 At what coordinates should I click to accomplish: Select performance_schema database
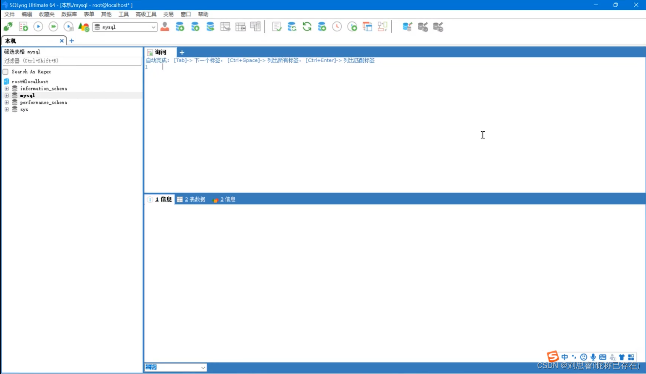pyautogui.click(x=43, y=103)
